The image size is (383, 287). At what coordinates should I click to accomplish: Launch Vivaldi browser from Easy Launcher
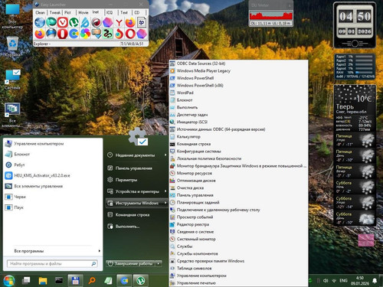[x=63, y=22]
